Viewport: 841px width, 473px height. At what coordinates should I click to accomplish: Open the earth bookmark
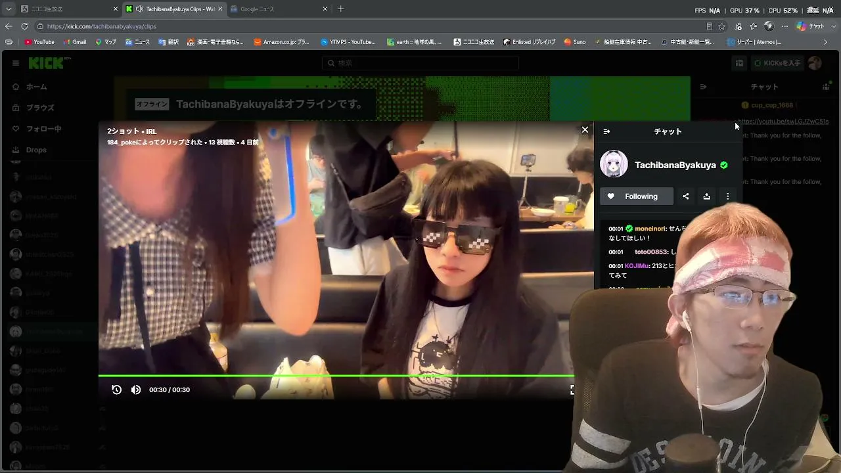pos(415,42)
